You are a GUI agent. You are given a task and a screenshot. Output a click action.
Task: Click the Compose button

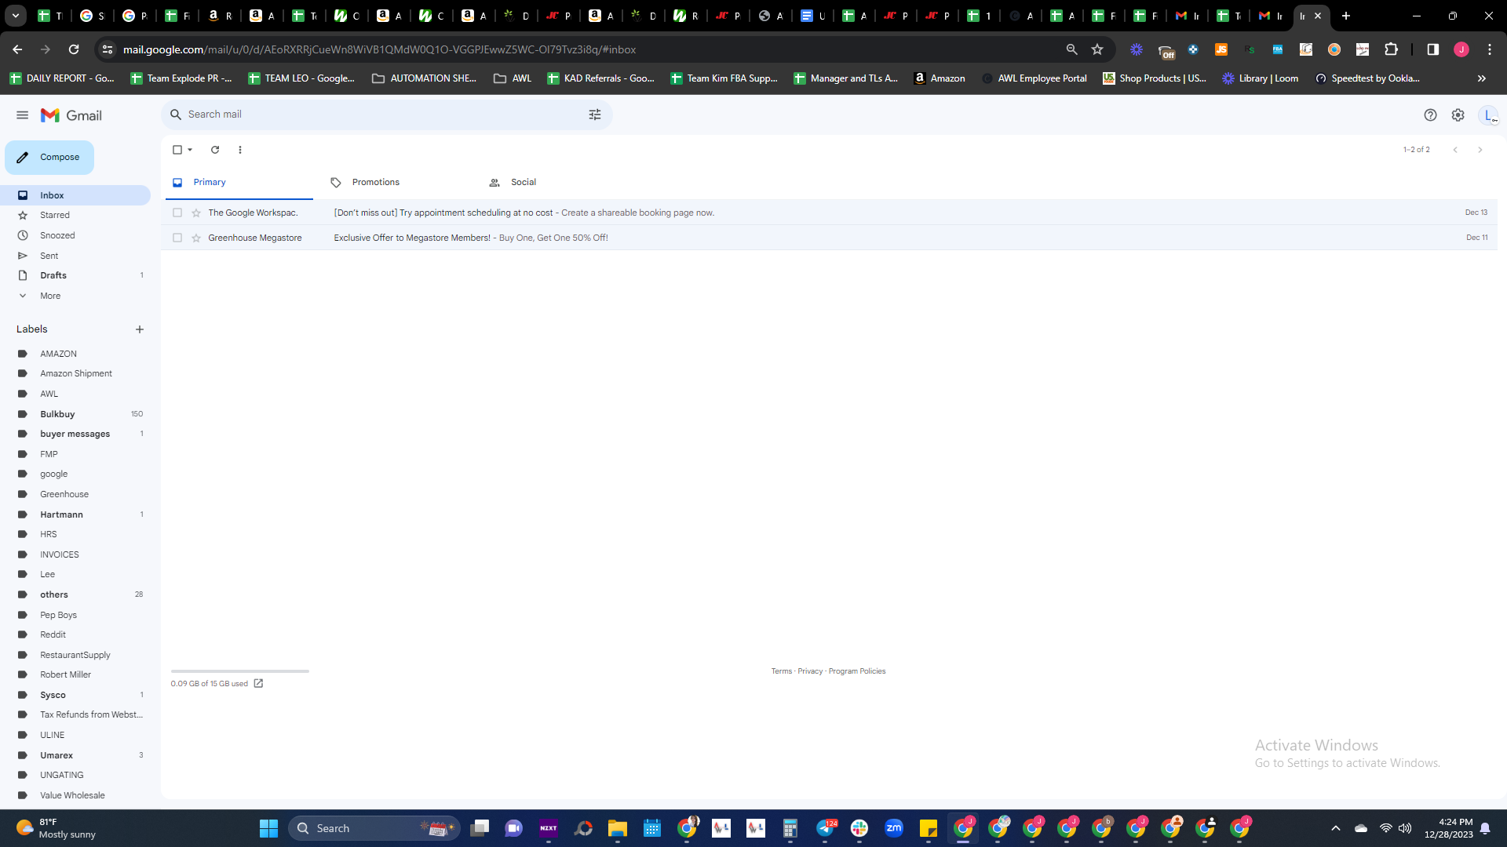tap(49, 158)
